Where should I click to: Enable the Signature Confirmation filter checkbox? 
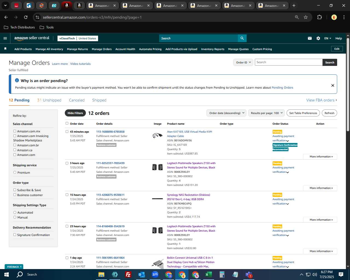(15, 235)
